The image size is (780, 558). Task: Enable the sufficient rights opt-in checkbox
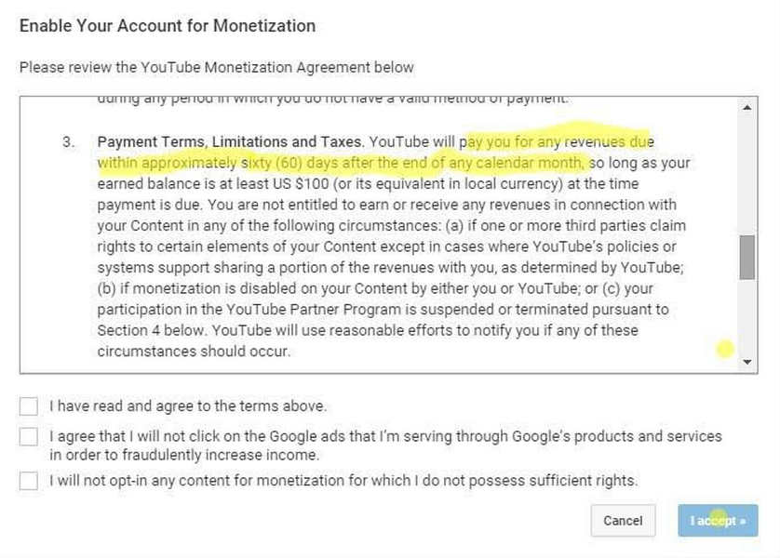click(x=29, y=481)
